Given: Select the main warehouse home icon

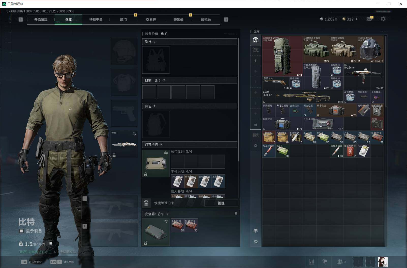Looking at the screenshot, I should pyautogui.click(x=256, y=40).
